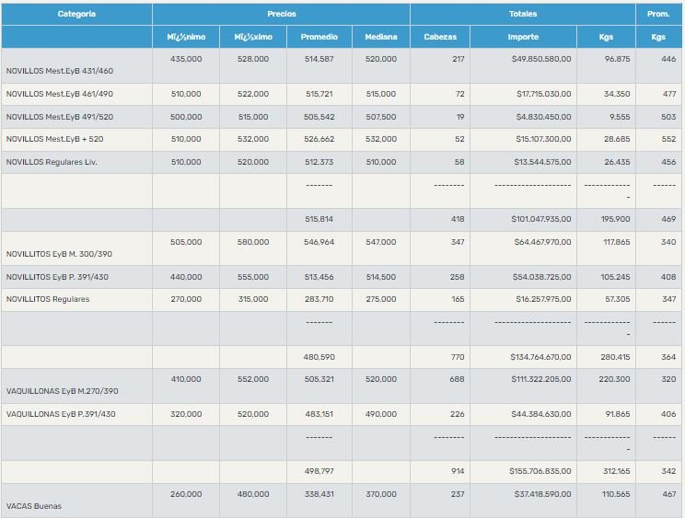Click the Promedio column header
Image resolution: width=685 pixels, height=518 pixels.
319,37
